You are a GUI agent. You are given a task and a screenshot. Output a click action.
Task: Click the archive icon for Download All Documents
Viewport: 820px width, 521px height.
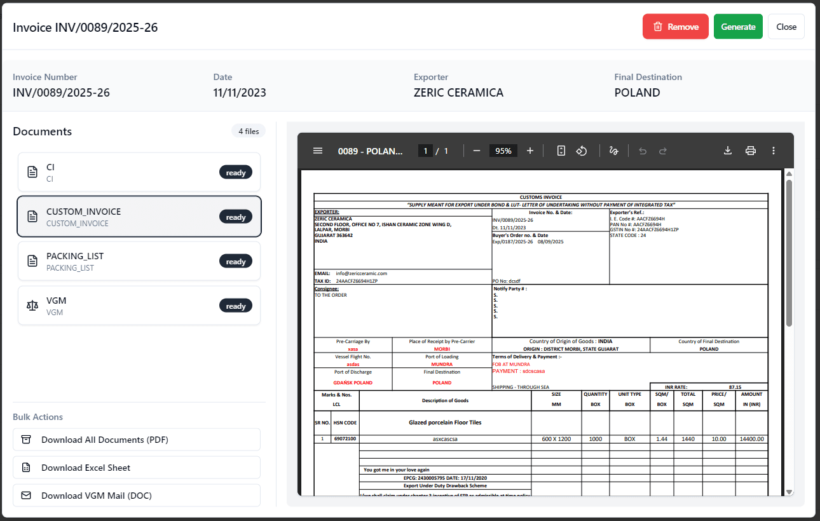click(x=26, y=440)
